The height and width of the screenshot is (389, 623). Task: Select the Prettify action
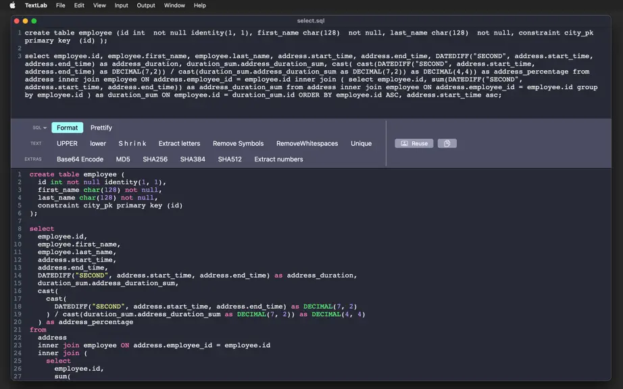pyautogui.click(x=101, y=128)
